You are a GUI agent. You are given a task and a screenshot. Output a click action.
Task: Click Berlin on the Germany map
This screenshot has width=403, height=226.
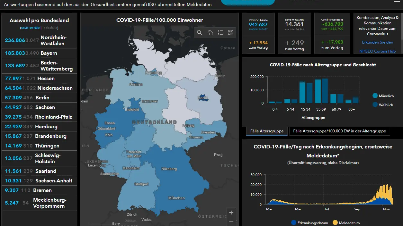(203, 98)
